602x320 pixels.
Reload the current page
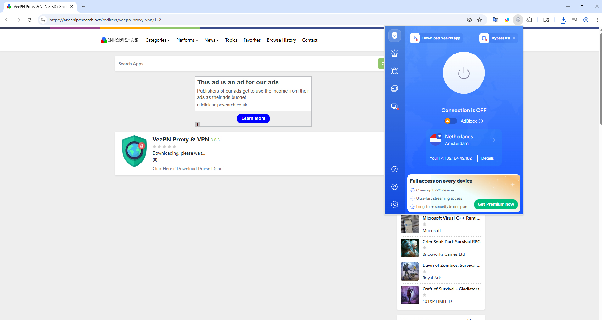(30, 20)
